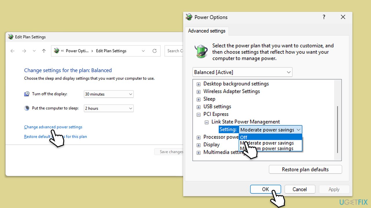Click the Up one level arrow
Image resolution: width=371 pixels, height=208 pixels.
coord(44,51)
